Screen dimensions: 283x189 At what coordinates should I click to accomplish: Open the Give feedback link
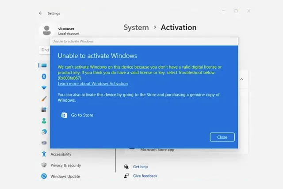click(145, 176)
